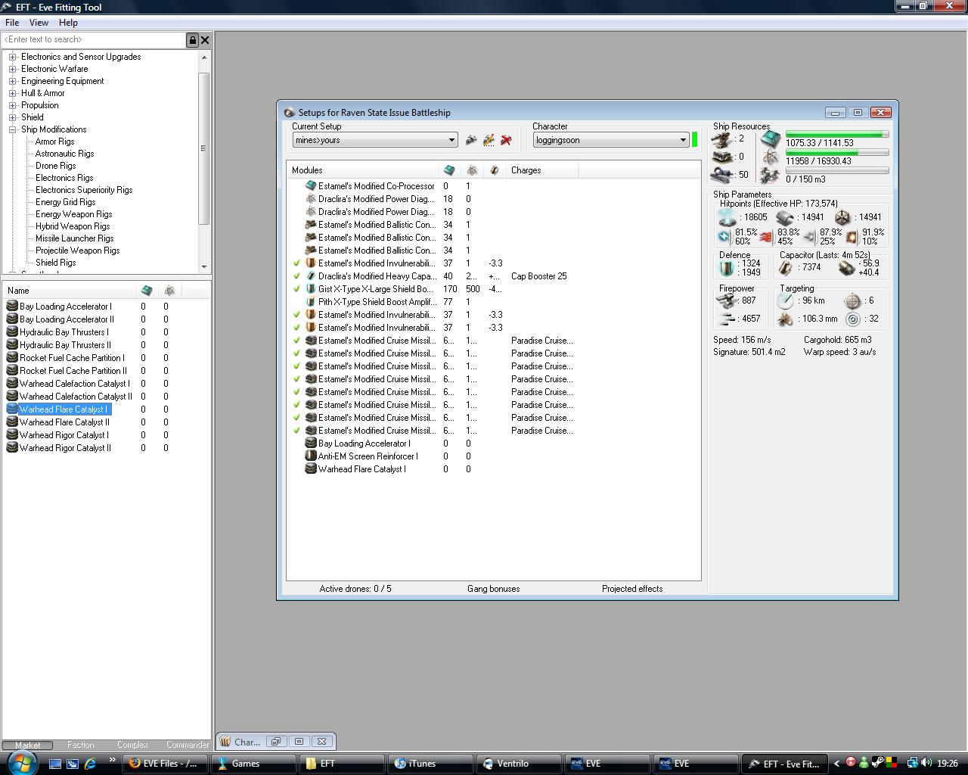Click CPU column icon in Modules header

point(449,170)
